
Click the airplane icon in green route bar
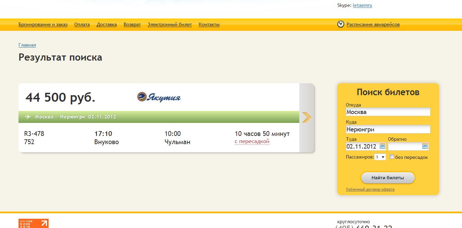(28, 117)
